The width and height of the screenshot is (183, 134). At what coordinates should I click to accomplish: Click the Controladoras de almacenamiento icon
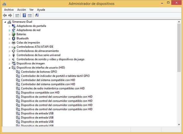pyautogui.click(x=14, y=51)
